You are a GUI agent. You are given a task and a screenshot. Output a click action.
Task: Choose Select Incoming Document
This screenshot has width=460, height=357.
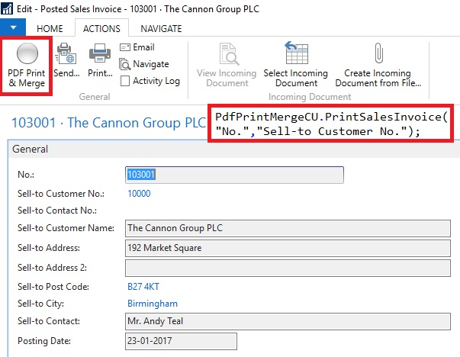296,65
